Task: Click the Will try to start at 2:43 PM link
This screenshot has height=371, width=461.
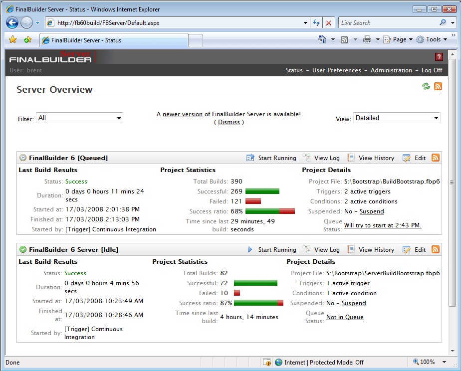Action: [x=383, y=225]
